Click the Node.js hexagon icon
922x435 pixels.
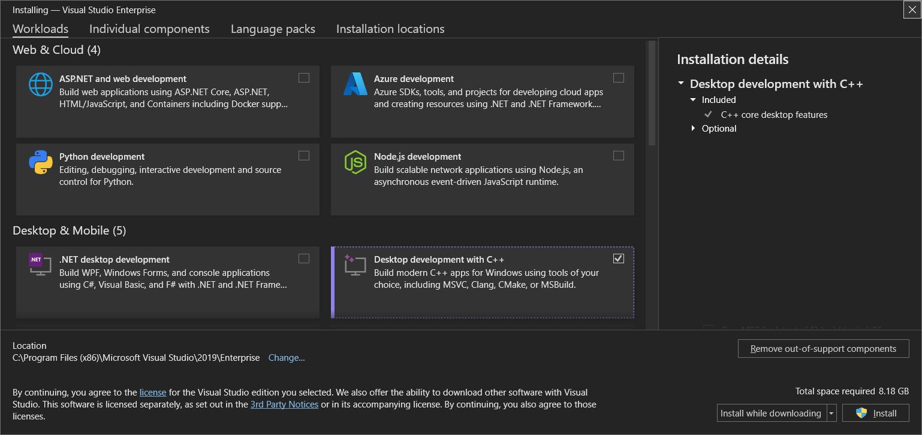[355, 162]
